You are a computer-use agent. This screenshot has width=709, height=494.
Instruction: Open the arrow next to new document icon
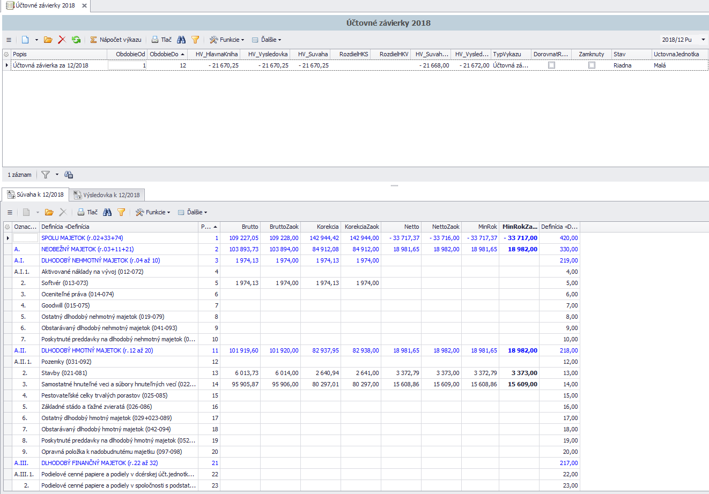(36, 40)
